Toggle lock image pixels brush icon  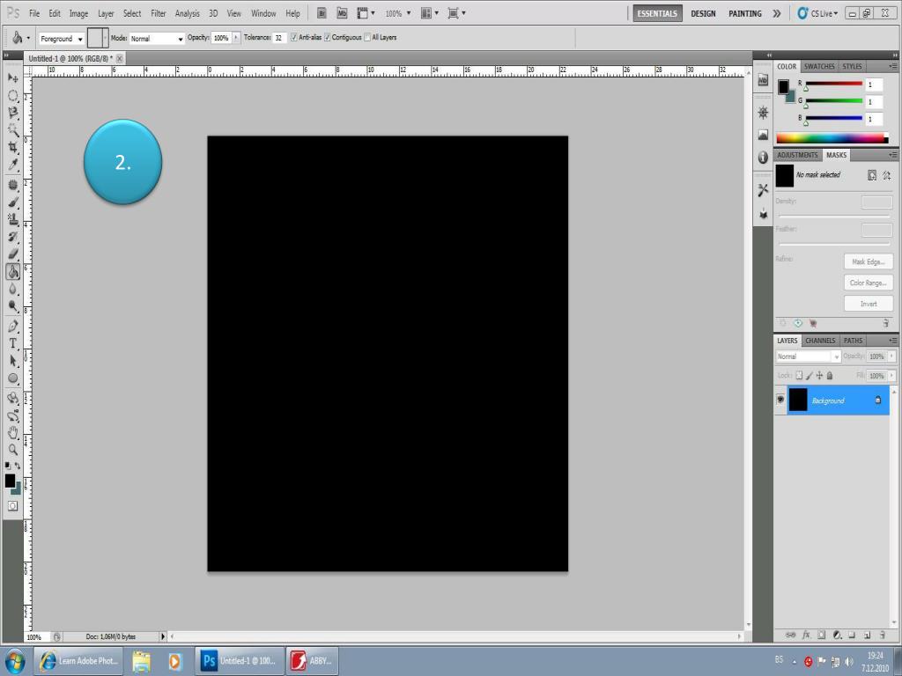810,375
